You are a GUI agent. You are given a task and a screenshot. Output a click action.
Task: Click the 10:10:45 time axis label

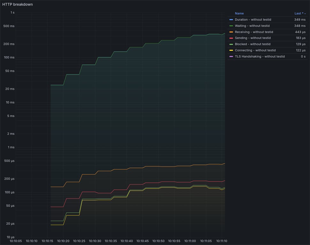[143, 241]
